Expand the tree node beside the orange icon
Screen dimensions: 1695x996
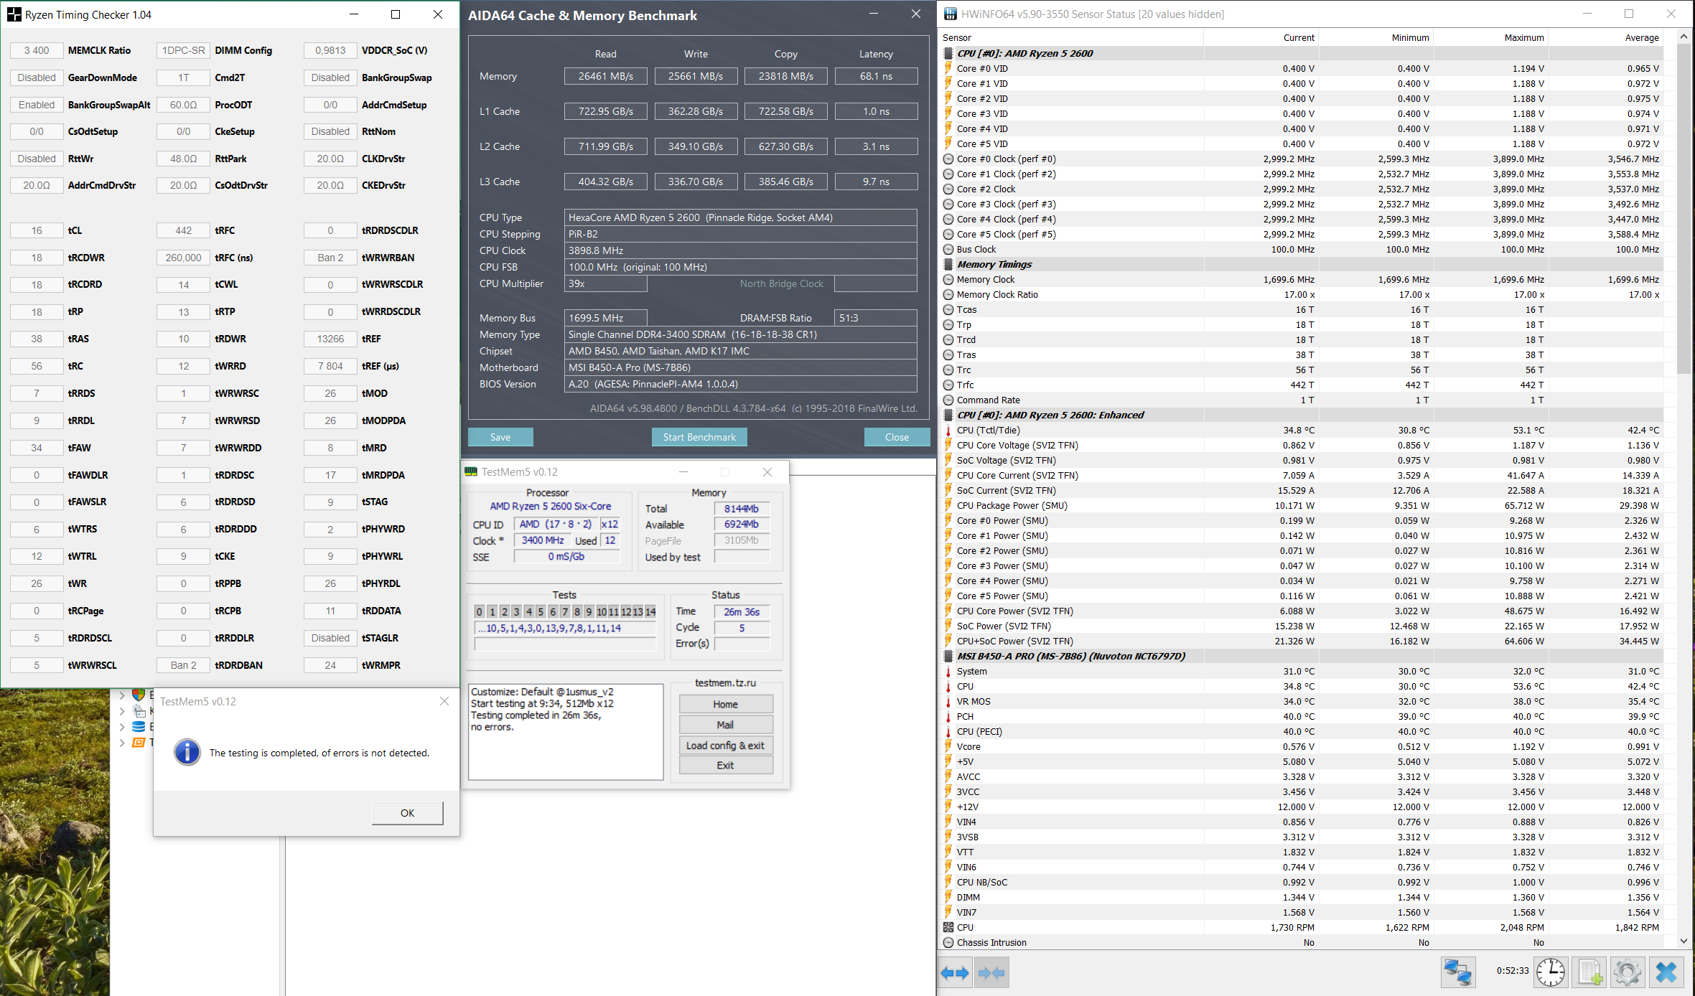[x=122, y=743]
